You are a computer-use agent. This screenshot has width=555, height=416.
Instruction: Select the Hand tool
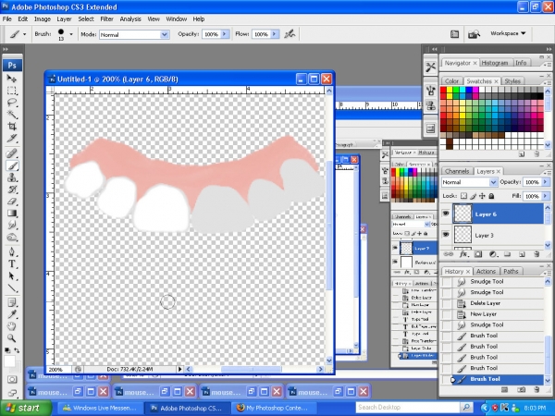tap(12, 326)
